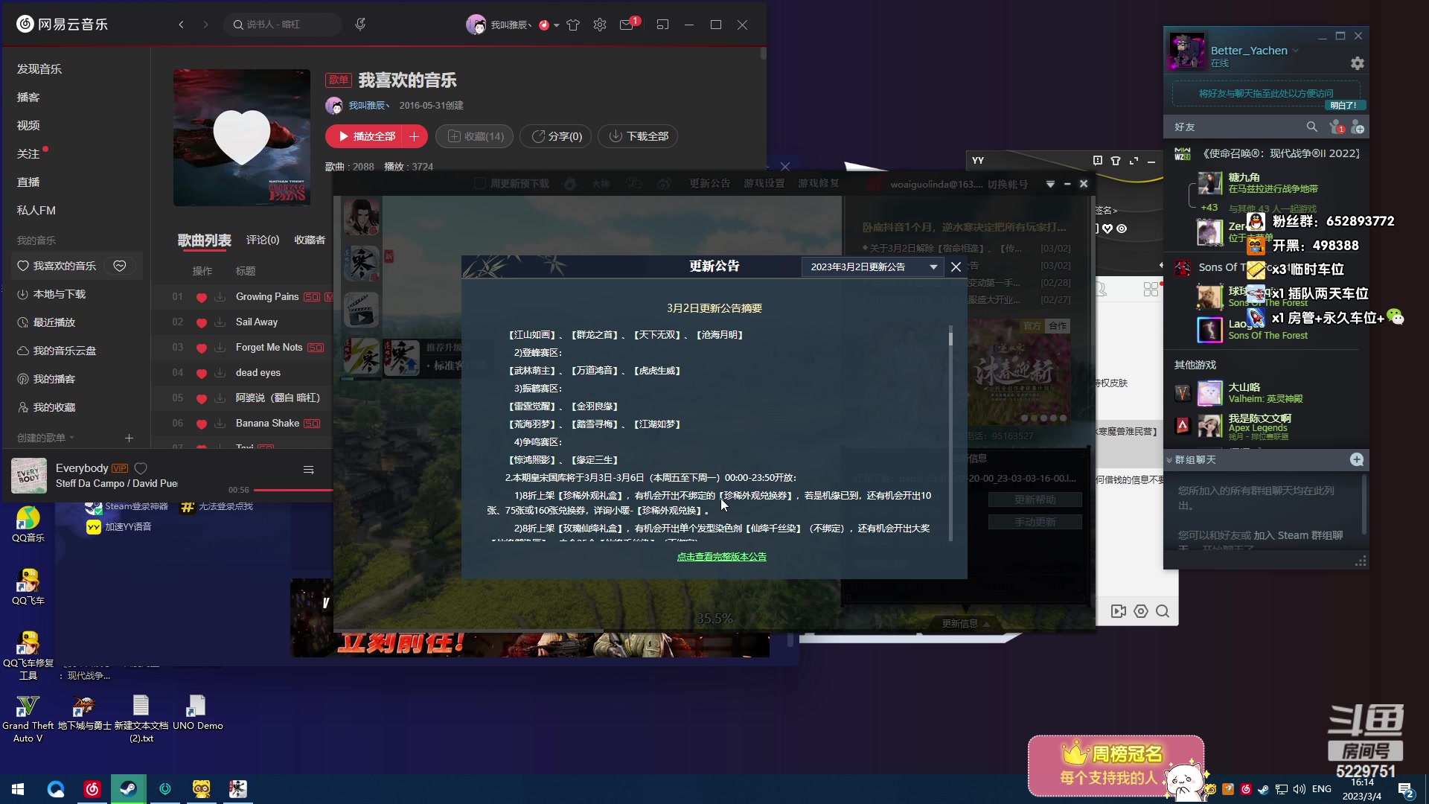The width and height of the screenshot is (1429, 804).
Task: Click 点击查看完整版本公告 link
Action: (721, 557)
